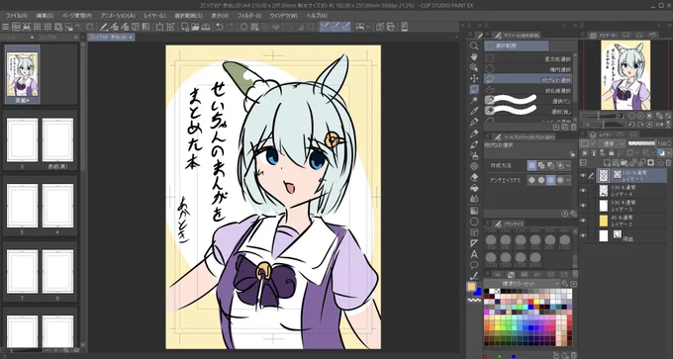673x359 pixels.
Task: Click the Navigator preview image
Action: click(625, 75)
